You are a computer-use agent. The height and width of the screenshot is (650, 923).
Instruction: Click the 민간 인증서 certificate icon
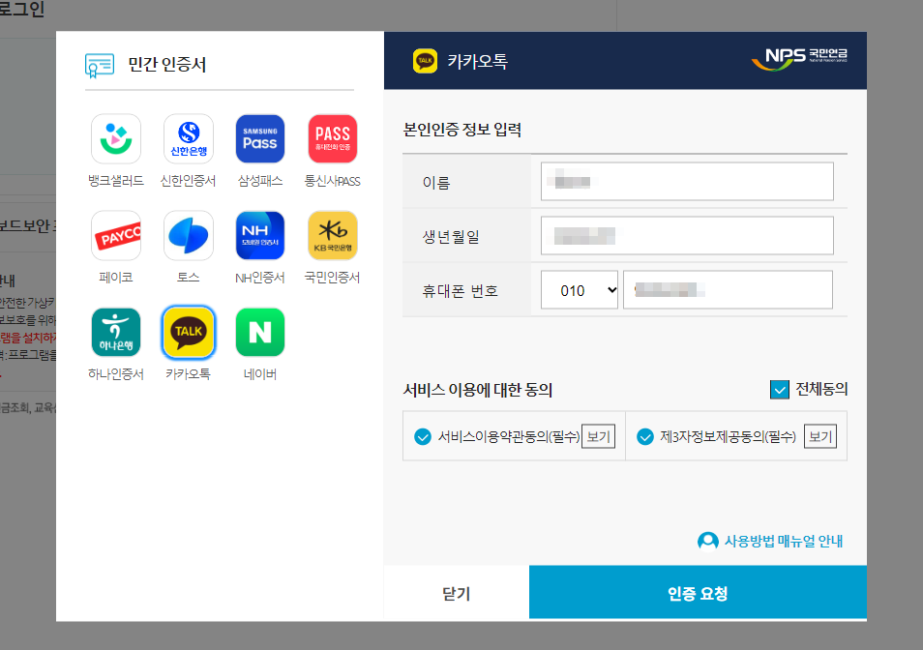[x=100, y=66]
